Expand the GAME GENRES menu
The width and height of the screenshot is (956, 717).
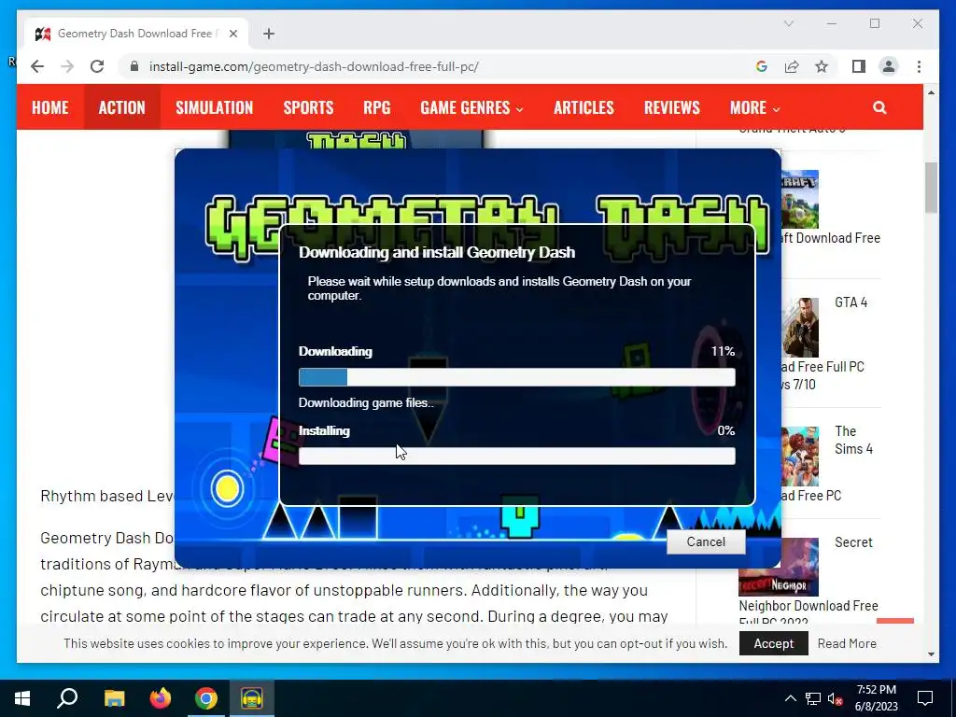coord(471,108)
